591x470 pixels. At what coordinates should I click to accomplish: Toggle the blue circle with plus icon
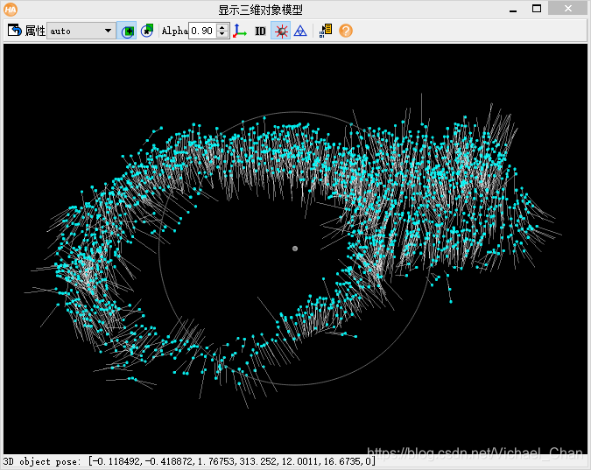(127, 31)
